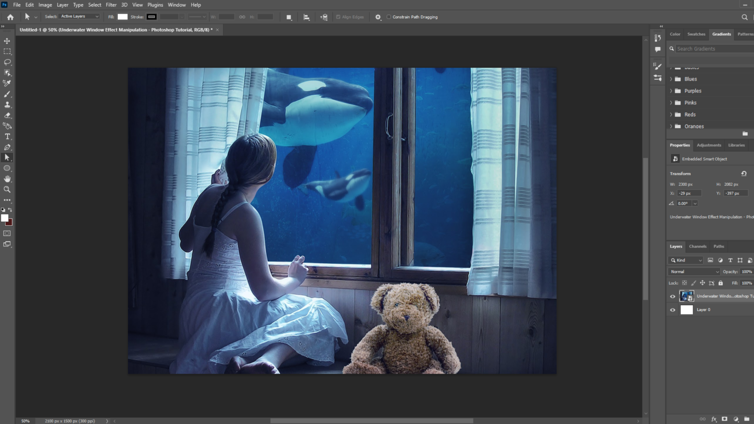Toggle lock transparent pixels
The width and height of the screenshot is (754, 424).
tap(684, 283)
